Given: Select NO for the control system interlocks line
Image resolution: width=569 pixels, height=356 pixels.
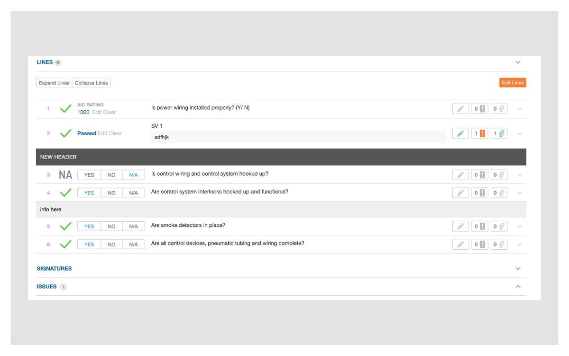Looking at the screenshot, I should (x=111, y=193).
